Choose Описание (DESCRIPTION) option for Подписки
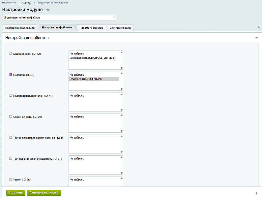This screenshot has height=198, width=262. point(94,79)
